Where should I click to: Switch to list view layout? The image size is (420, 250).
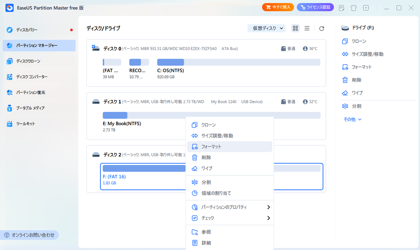307,28
